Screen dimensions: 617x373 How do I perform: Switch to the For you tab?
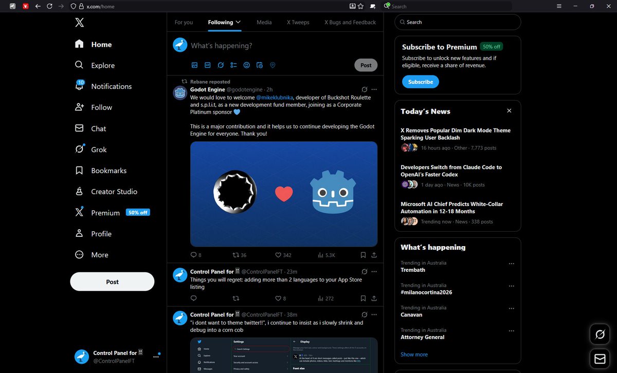coord(184,22)
